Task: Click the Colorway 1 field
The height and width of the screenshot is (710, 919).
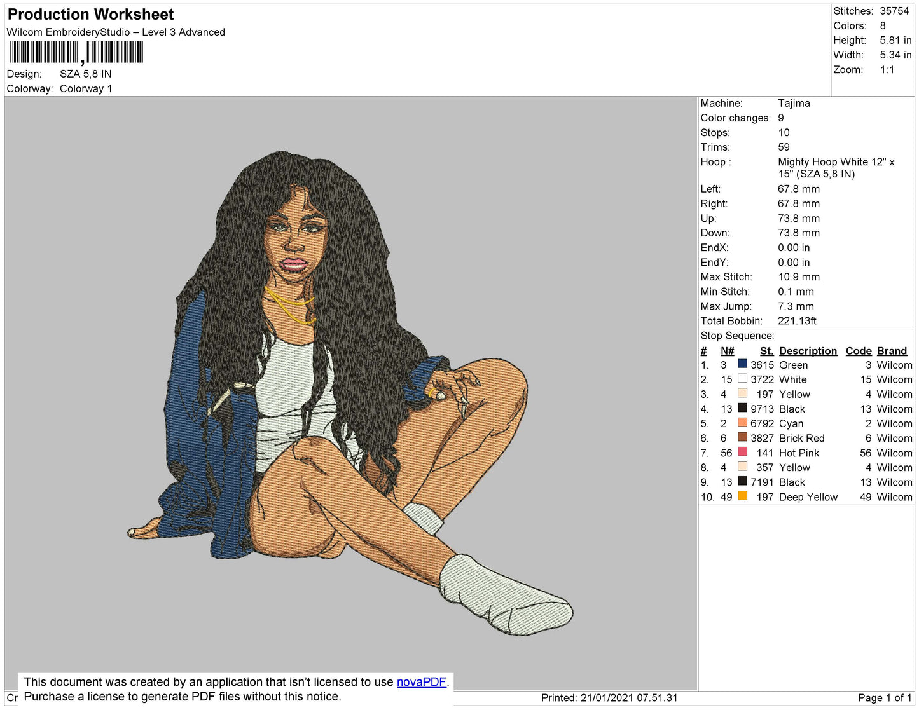Action: (x=86, y=88)
